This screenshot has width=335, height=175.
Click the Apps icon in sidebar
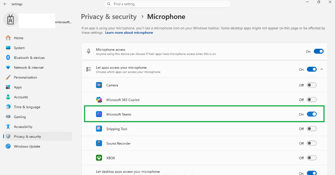pos(8,87)
